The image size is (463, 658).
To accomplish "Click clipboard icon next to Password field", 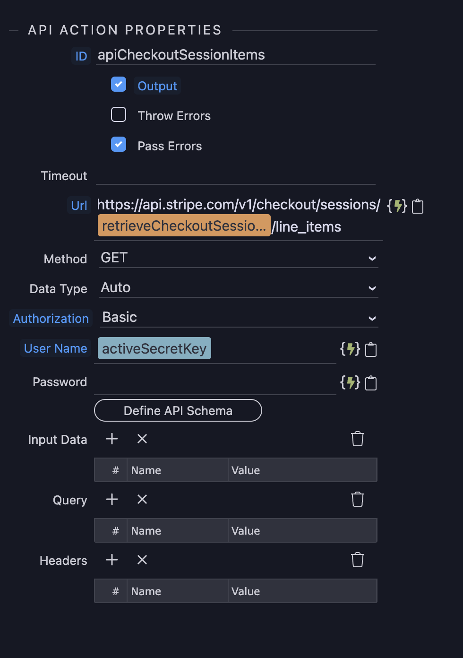I will (x=371, y=383).
